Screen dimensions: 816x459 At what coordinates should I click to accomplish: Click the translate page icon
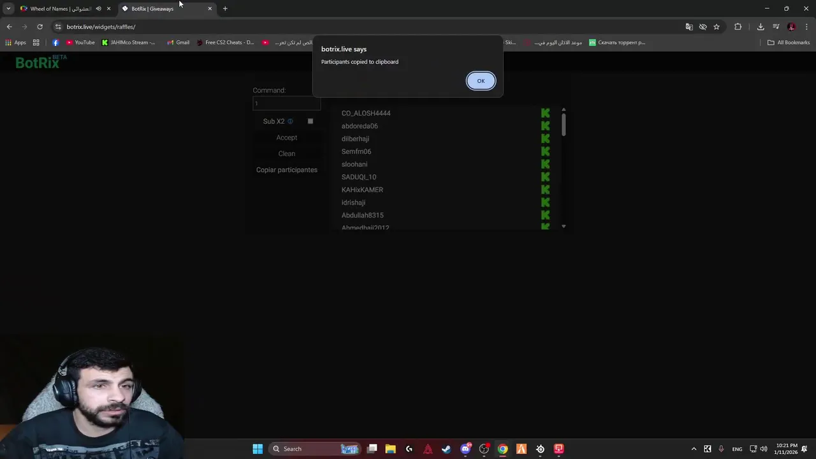coord(689,27)
